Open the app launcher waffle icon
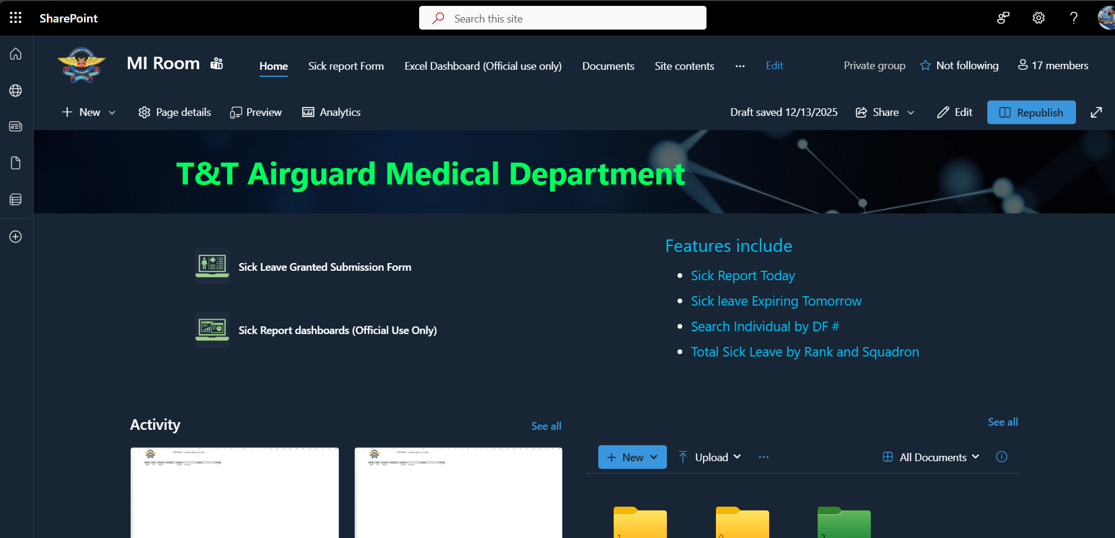Viewport: 1115px width, 538px height. tap(16, 18)
